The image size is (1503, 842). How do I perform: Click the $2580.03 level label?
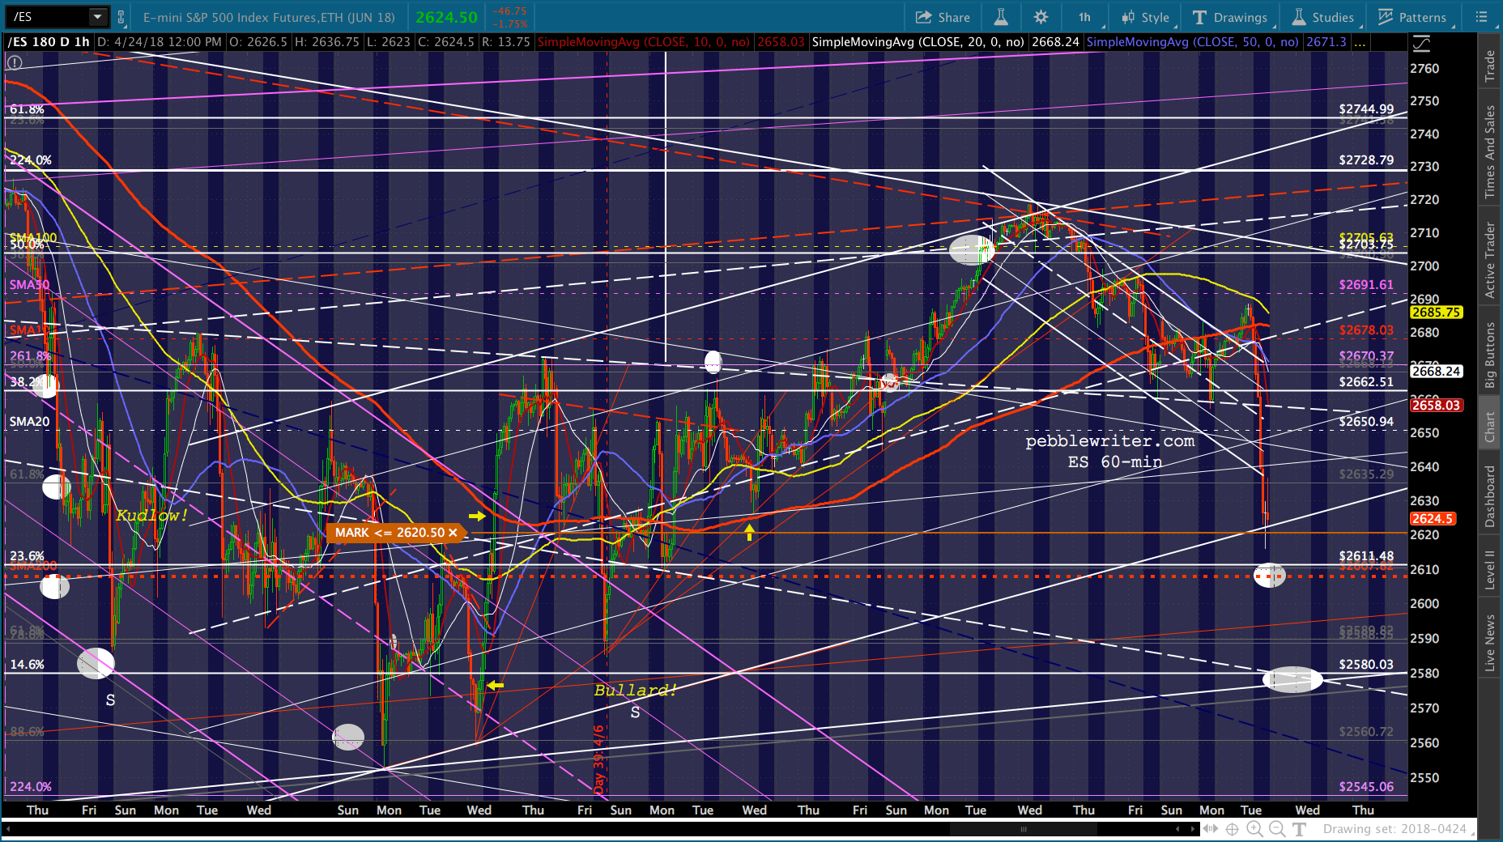[x=1366, y=665]
